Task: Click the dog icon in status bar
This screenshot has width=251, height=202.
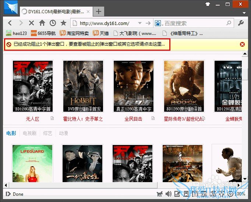Action: point(159,194)
